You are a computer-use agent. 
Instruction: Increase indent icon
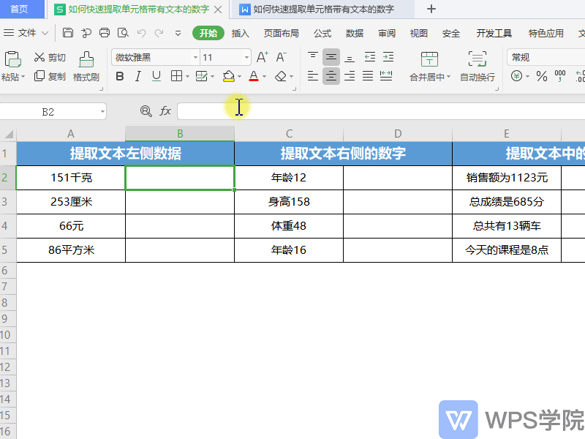[388, 57]
